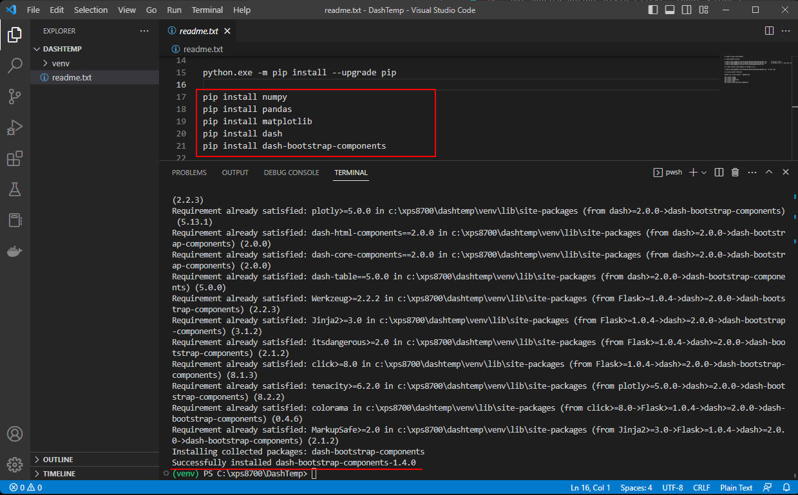Viewport: 798px width, 495px height.
Task: Open the Accounts menu icon
Action: [x=15, y=433]
